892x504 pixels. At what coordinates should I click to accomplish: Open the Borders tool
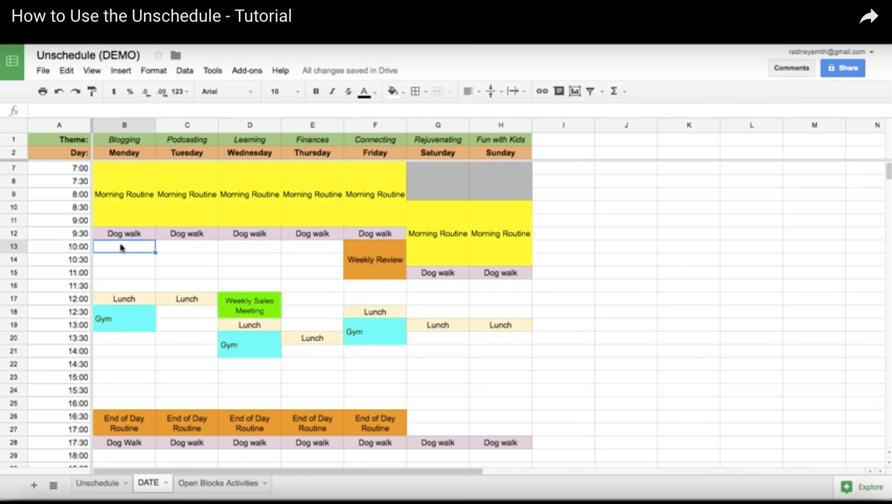click(415, 91)
